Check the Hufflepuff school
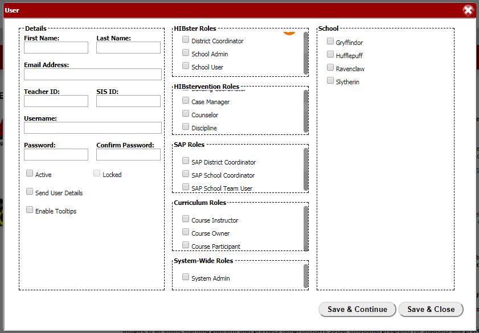Screen dimensions: 479x333 [x=330, y=54]
